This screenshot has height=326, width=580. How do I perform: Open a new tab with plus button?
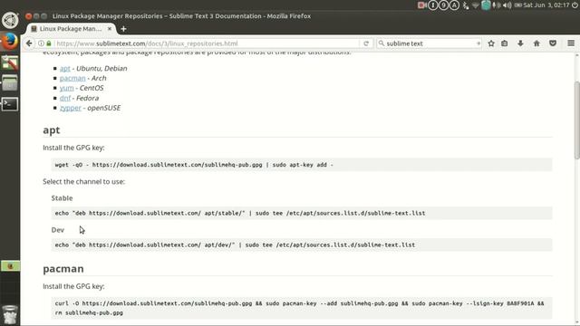pos(123,29)
